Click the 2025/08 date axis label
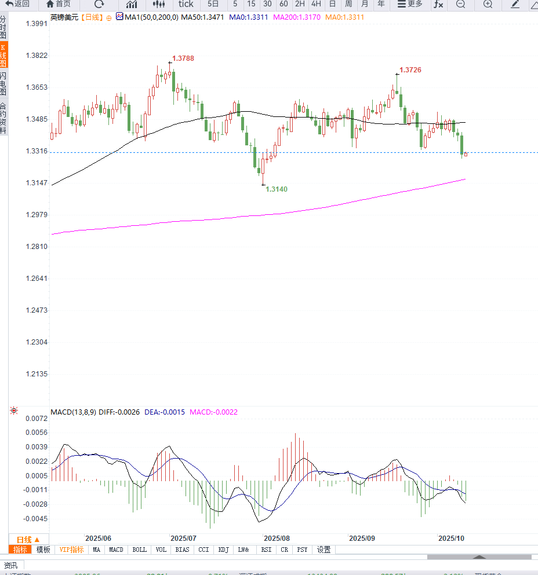538x575 pixels. 277,539
